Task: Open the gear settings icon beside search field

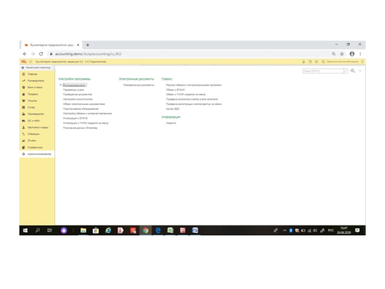Action: point(353,71)
